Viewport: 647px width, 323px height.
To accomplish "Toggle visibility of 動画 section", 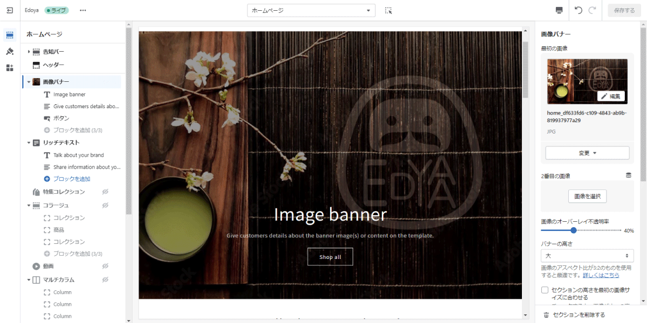I will click(106, 266).
